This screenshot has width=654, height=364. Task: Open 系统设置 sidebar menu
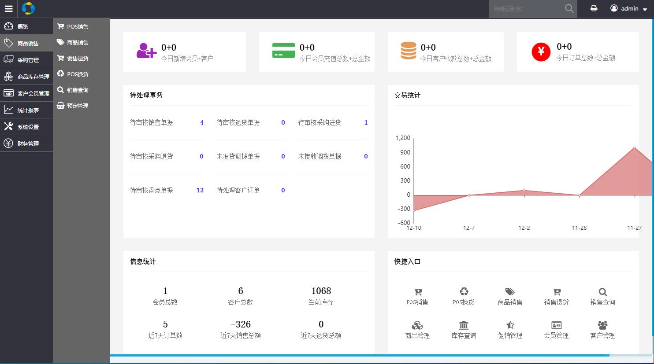click(x=26, y=127)
